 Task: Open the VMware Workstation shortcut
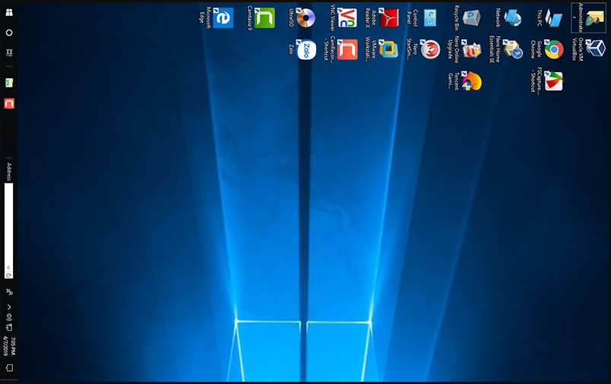388,50
